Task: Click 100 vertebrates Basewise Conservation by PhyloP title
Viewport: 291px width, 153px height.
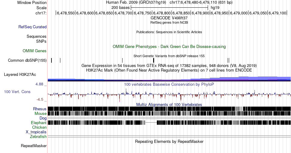Action: click(169, 84)
